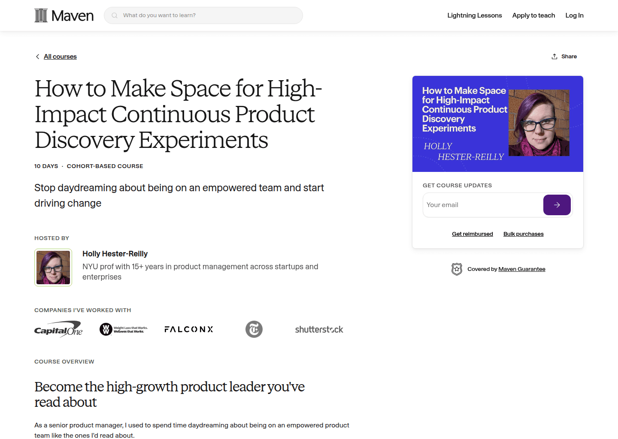Select the Capital One company logo
Screen dimensions: 618x439
point(58,329)
